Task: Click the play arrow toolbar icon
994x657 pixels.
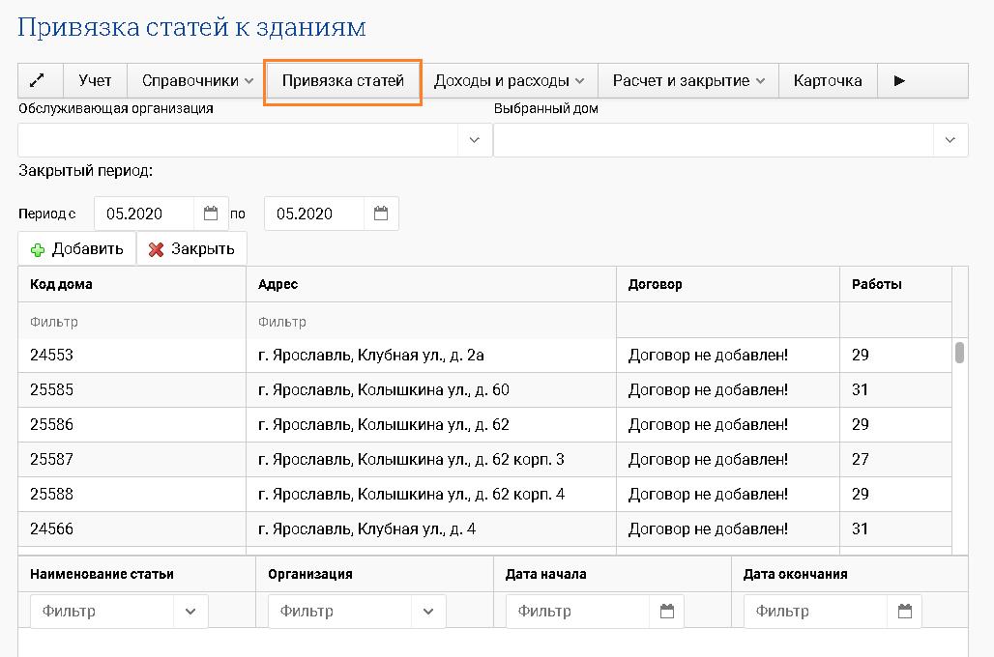Action: coord(899,81)
